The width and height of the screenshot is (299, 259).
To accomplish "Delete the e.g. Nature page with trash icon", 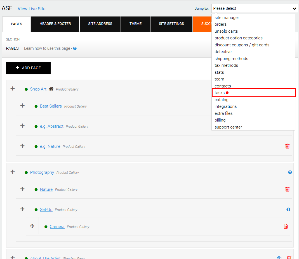I will (x=287, y=146).
